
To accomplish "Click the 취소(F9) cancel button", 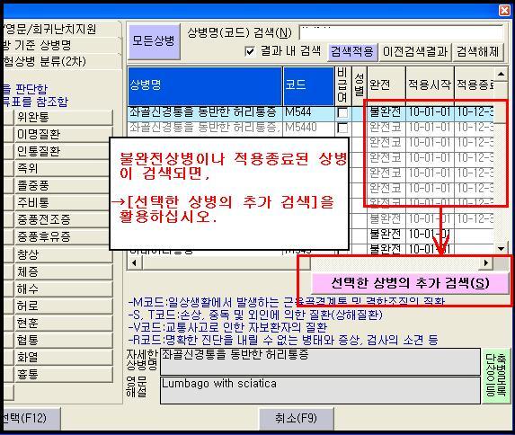I will 297,418.
